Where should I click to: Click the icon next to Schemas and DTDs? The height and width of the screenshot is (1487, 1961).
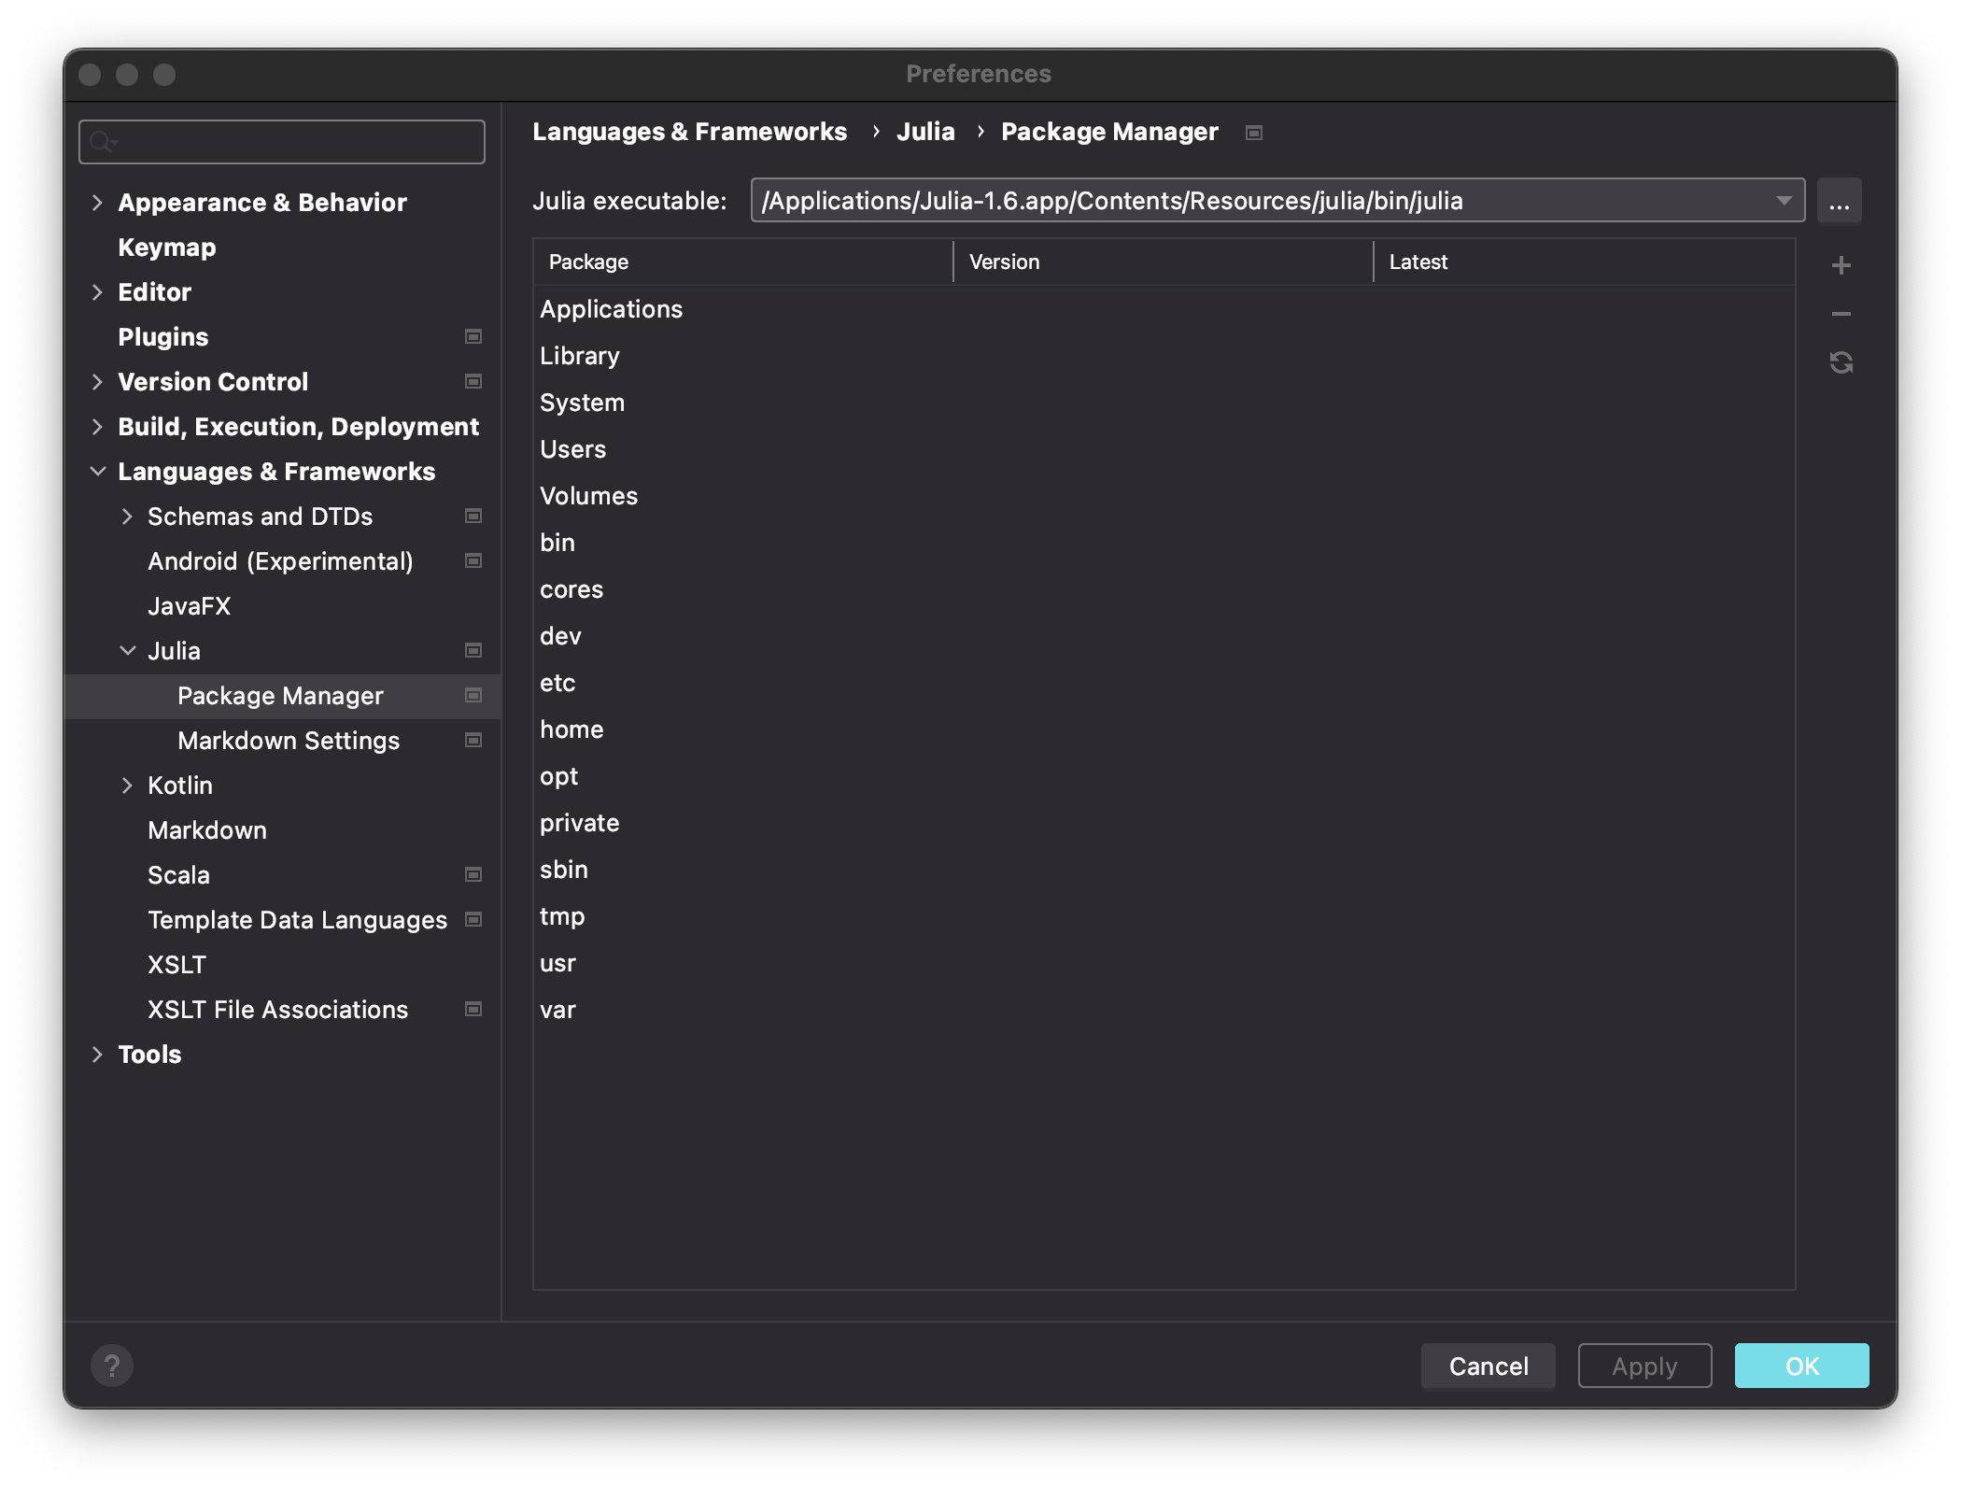[473, 516]
